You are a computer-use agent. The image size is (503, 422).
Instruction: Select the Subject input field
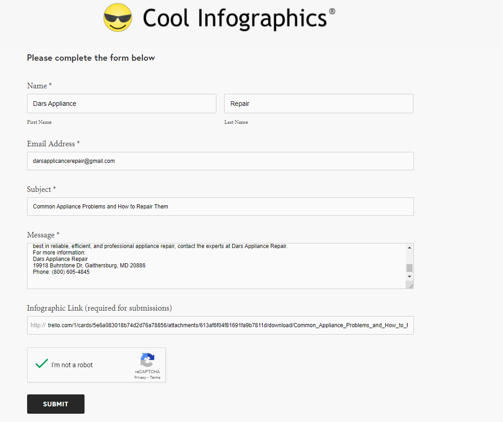pos(220,207)
